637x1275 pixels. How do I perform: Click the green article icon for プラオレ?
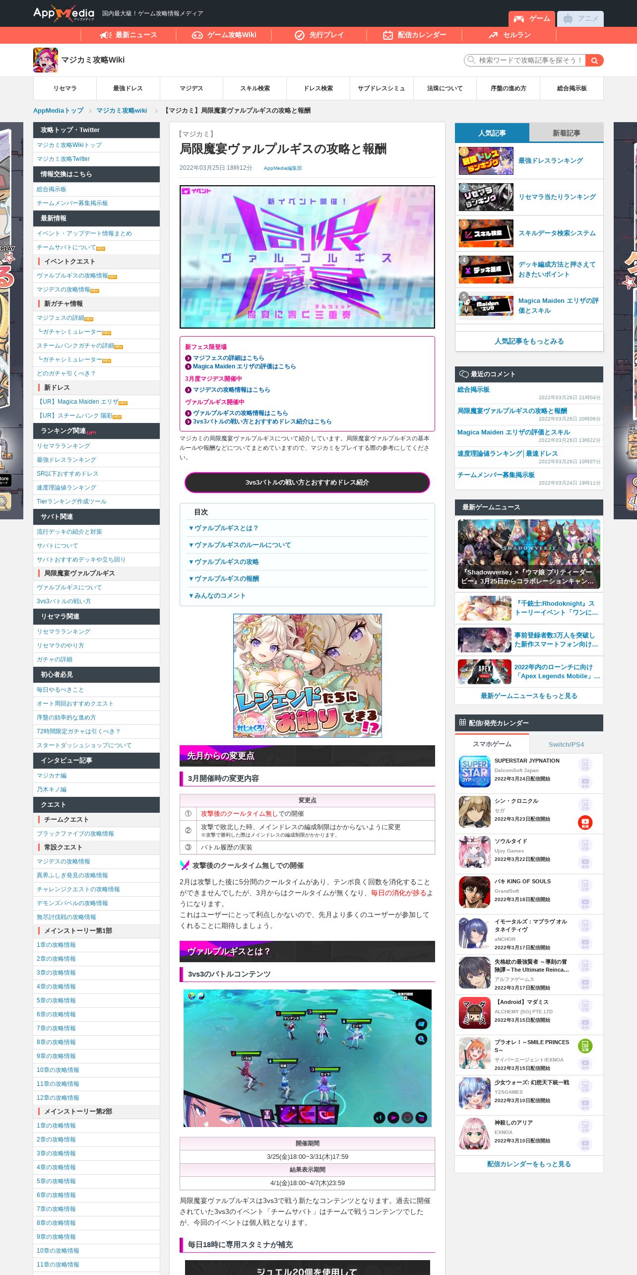[585, 1046]
